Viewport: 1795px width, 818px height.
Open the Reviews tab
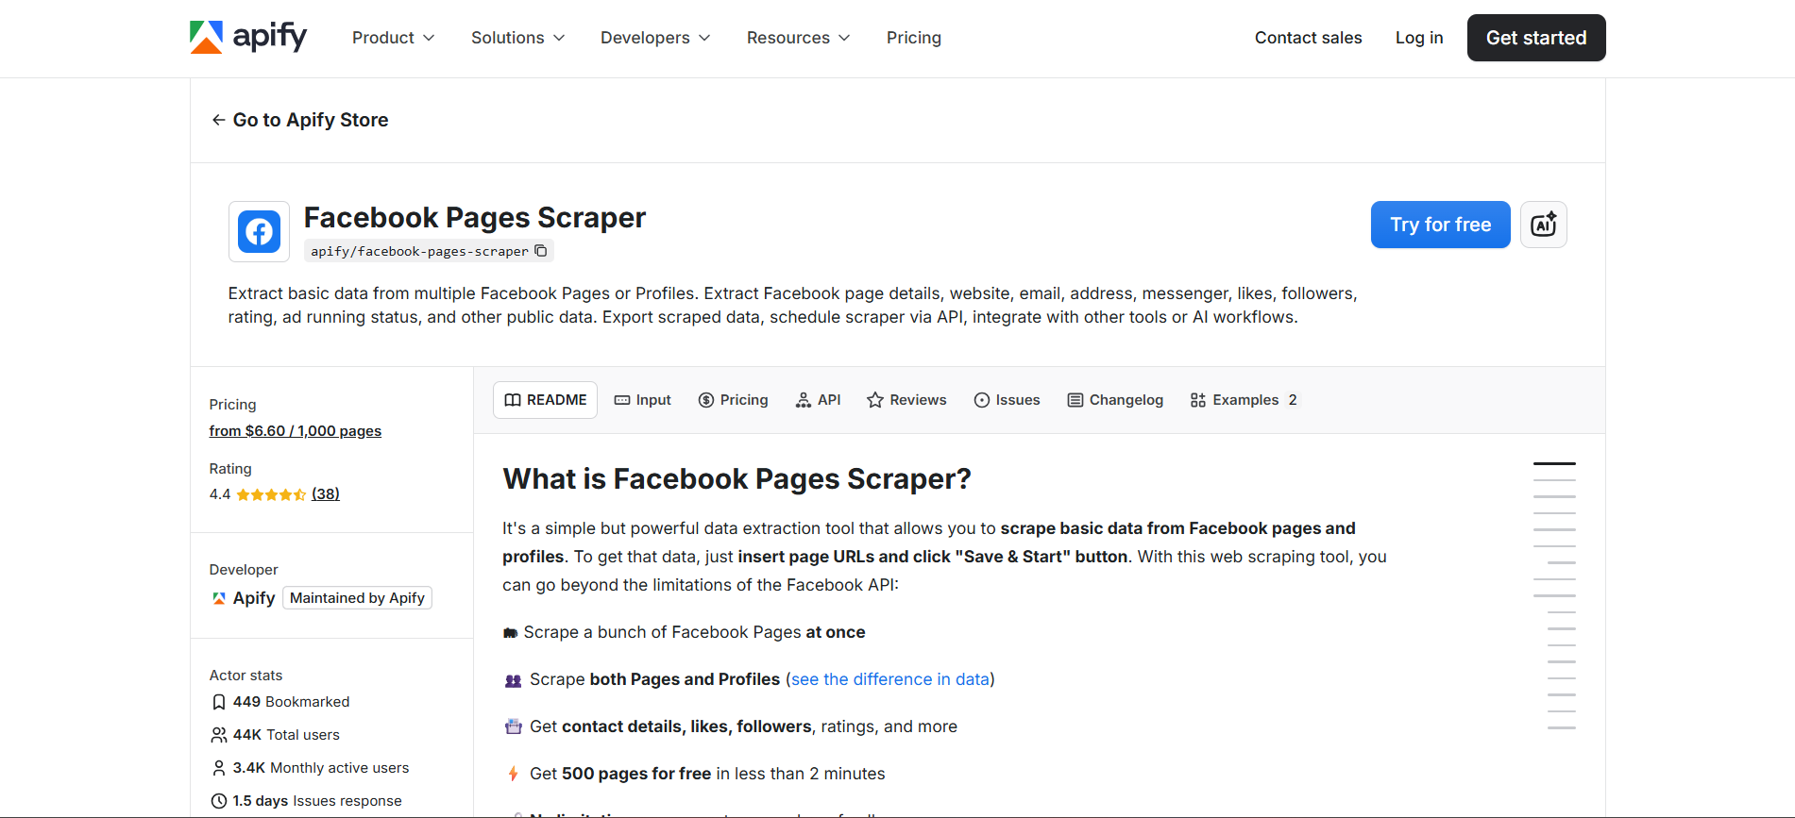click(906, 400)
